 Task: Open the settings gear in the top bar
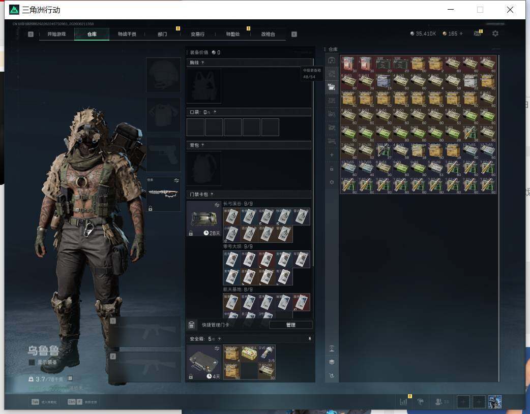tap(495, 34)
